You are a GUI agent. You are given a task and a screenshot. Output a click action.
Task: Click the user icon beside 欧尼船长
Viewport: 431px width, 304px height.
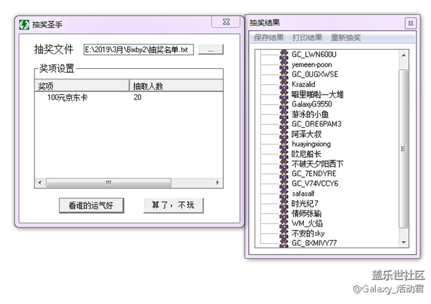pos(284,154)
